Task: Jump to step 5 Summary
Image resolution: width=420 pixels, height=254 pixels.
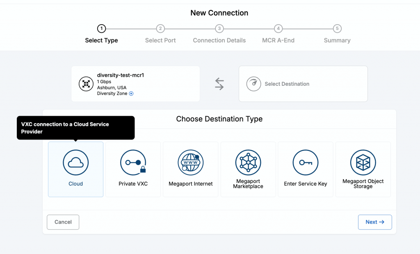Action: click(x=337, y=28)
